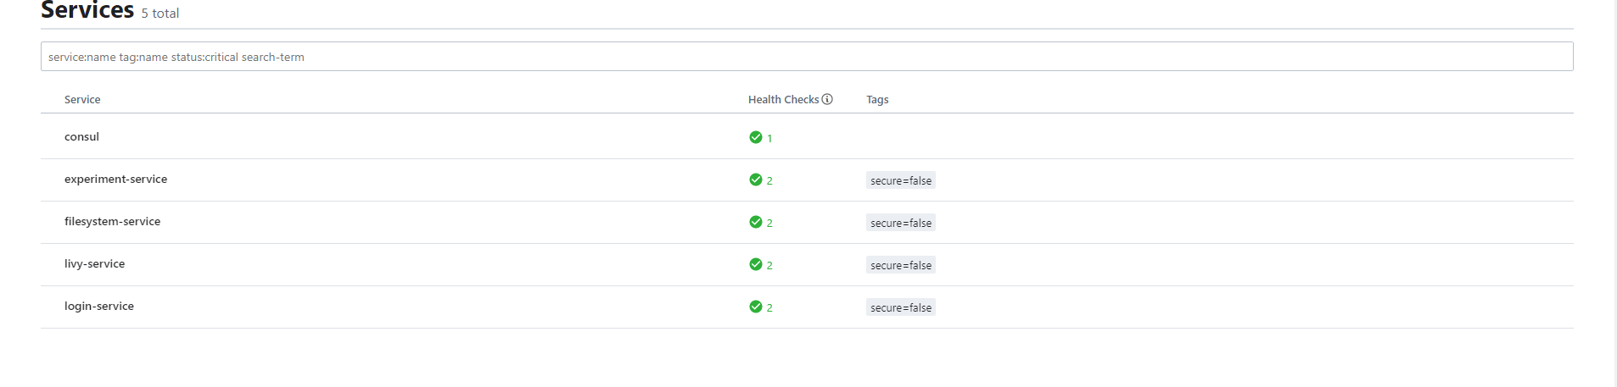Click the Service column header
1617x387 pixels.
tap(82, 99)
